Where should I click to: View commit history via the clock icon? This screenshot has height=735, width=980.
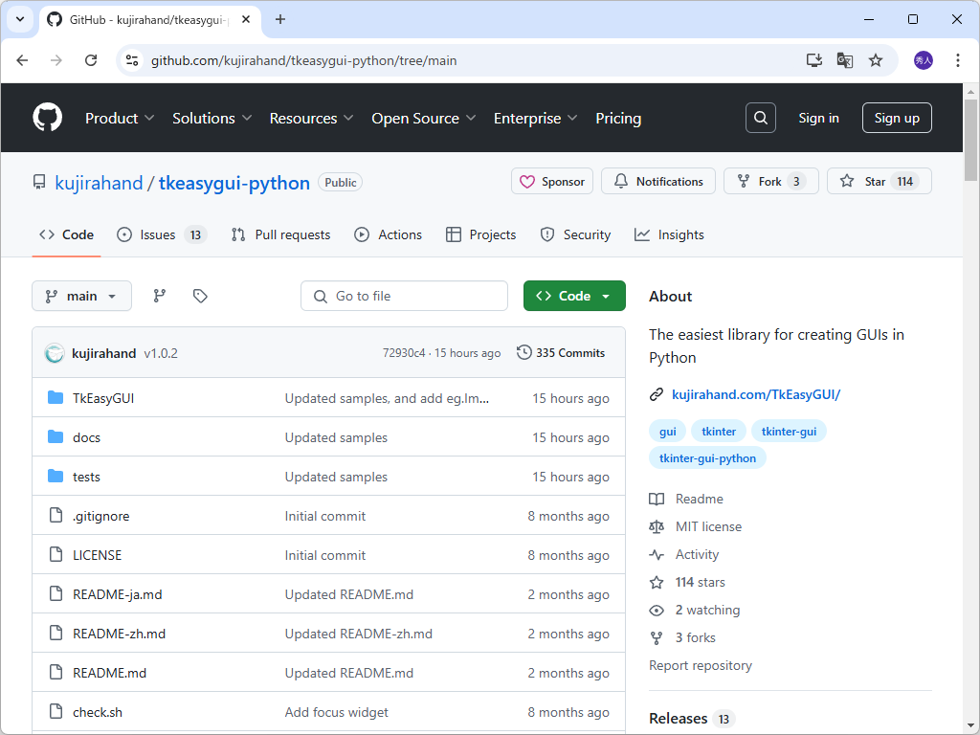(x=524, y=352)
